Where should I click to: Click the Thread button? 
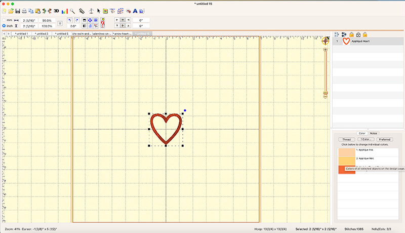pos(346,139)
